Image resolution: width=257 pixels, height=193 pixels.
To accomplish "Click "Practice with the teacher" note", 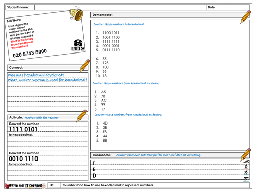I will click(x=41, y=118).
